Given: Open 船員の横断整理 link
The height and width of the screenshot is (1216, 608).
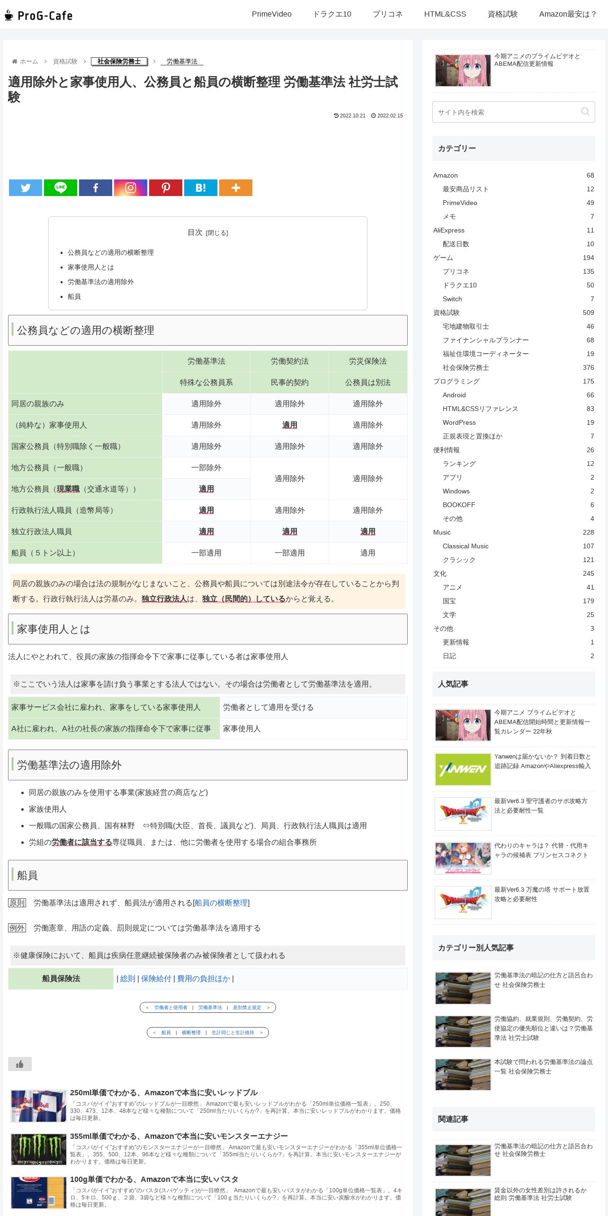Looking at the screenshot, I should 221,903.
